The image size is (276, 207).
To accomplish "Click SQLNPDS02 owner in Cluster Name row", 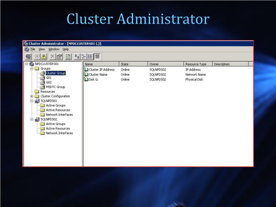I will point(158,75).
